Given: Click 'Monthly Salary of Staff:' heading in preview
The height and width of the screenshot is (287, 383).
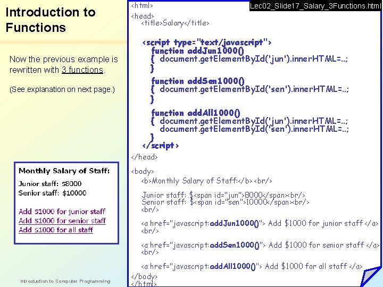Looking at the screenshot, I should 64,171.
